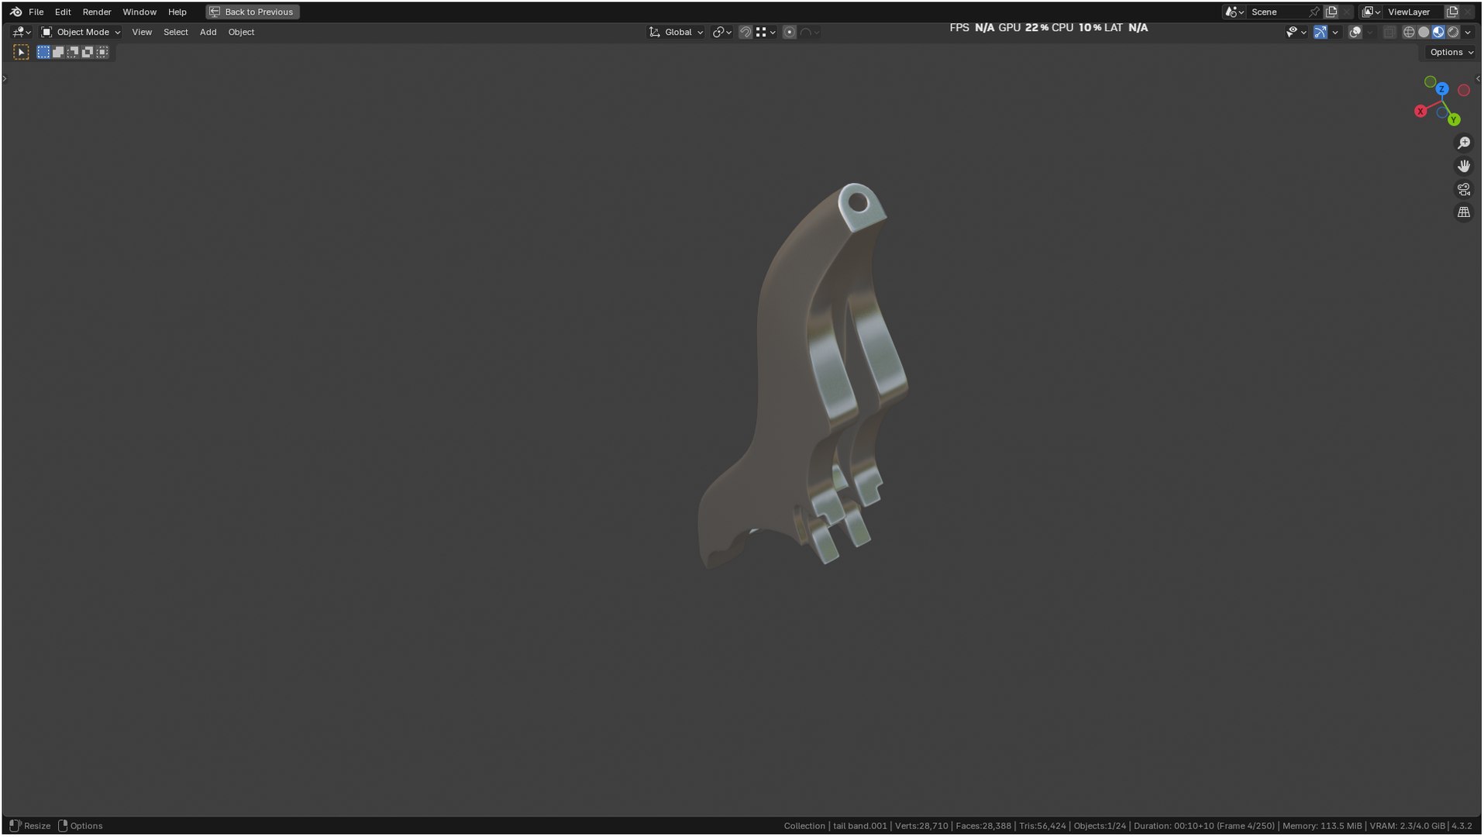Screen dimensions: 1484x837
Task: Open the Object Mode dropdown
Action: tap(81, 32)
